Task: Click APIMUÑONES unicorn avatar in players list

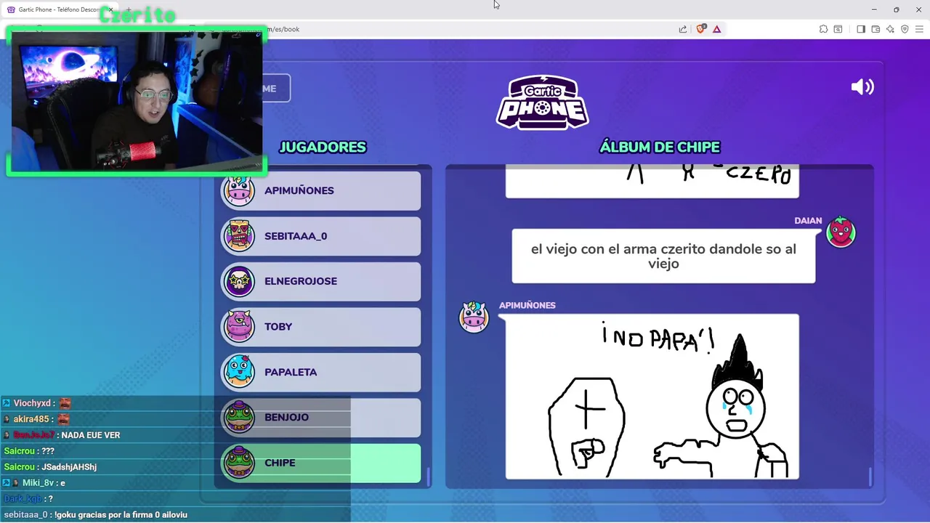Action: point(239,190)
